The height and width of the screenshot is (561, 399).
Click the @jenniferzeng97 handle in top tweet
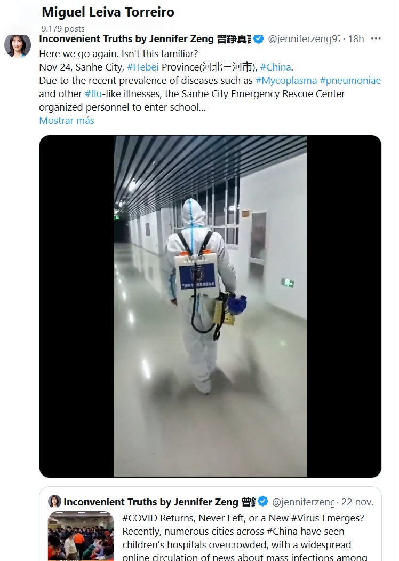[304, 38]
